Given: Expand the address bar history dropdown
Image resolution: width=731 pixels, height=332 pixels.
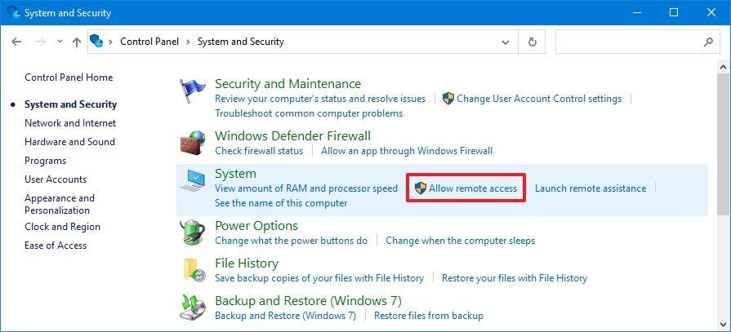Looking at the screenshot, I should click(x=505, y=42).
